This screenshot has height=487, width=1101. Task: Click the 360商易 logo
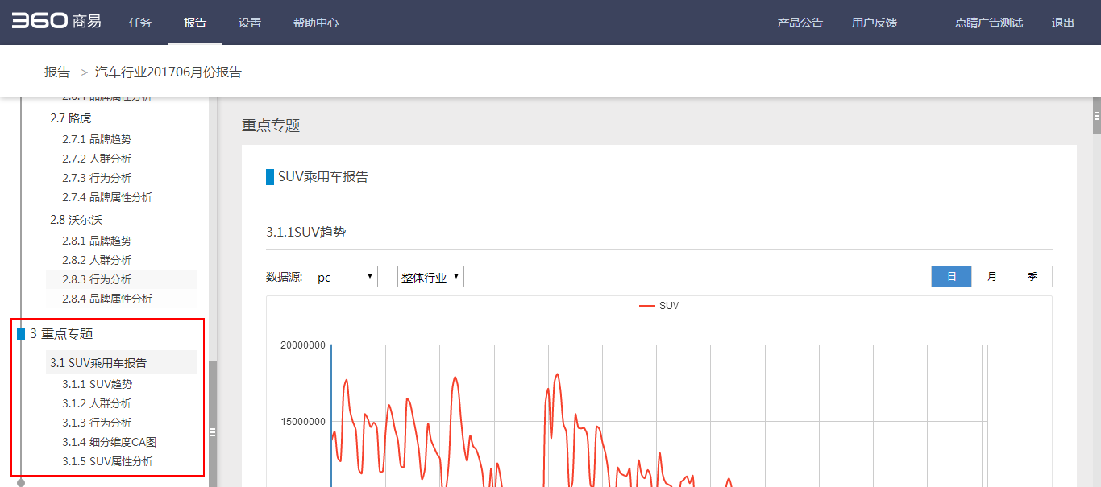click(56, 22)
